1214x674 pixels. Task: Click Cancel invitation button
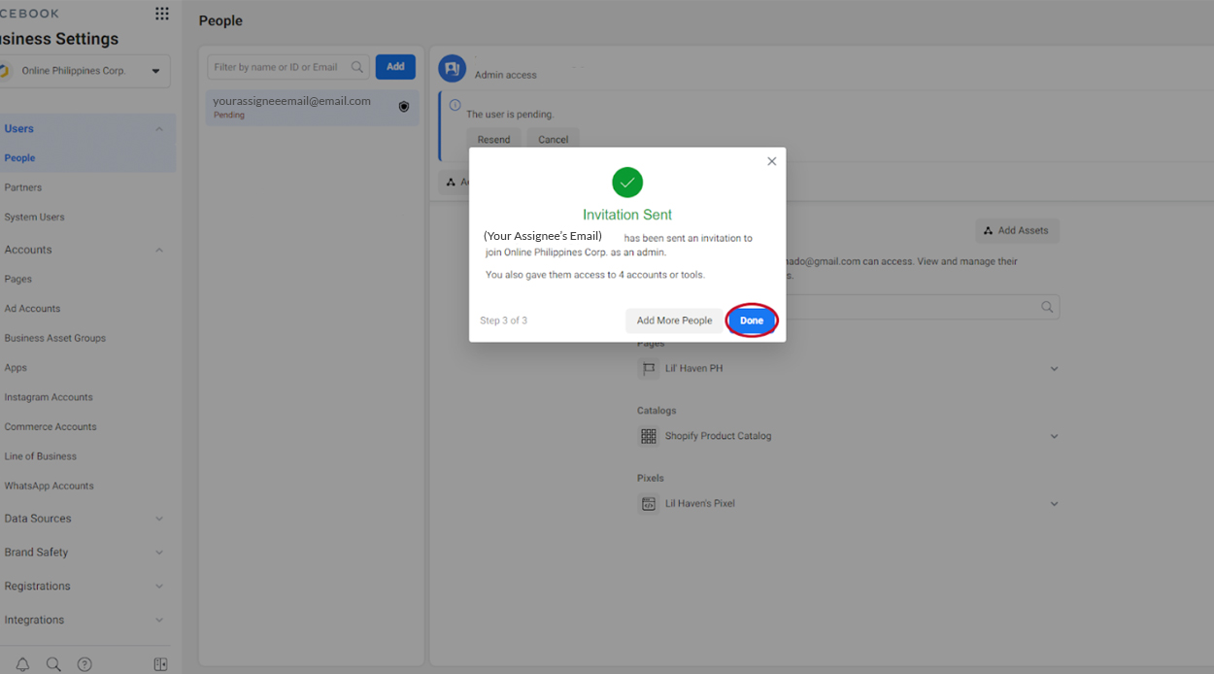click(554, 140)
